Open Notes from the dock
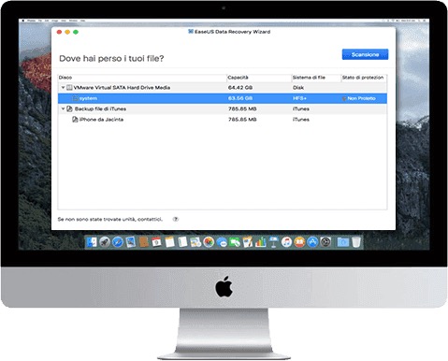The image size is (448, 361). (169, 242)
